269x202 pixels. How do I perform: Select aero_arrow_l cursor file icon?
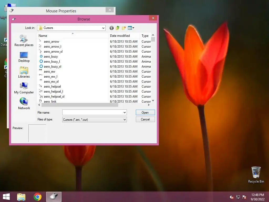(x=40, y=46)
